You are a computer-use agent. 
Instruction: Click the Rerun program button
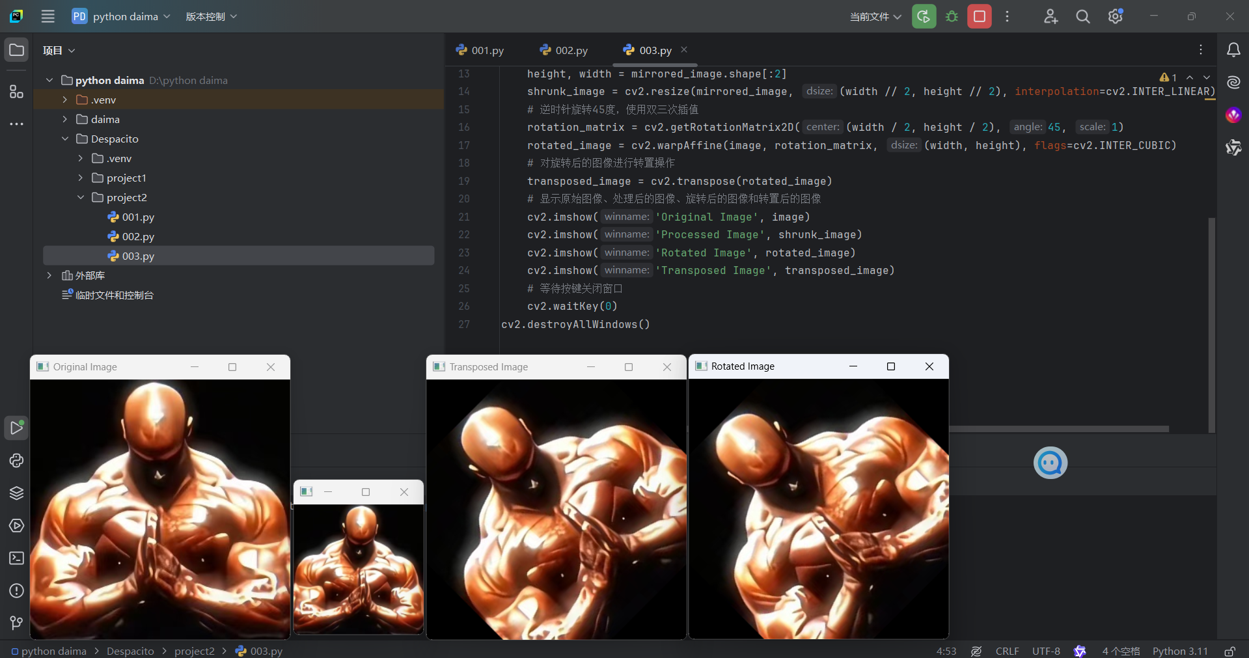924,16
